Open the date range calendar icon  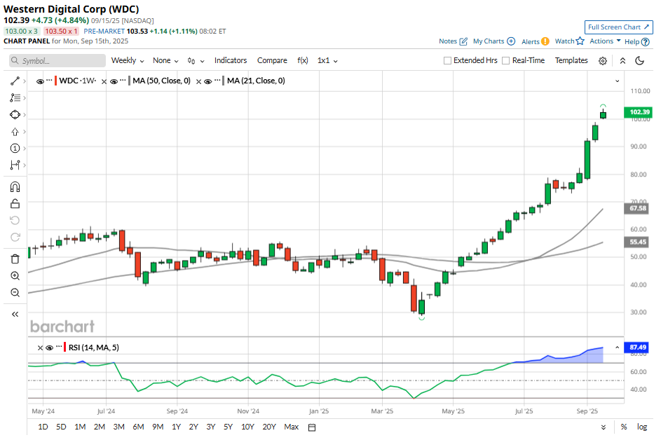tap(312, 427)
